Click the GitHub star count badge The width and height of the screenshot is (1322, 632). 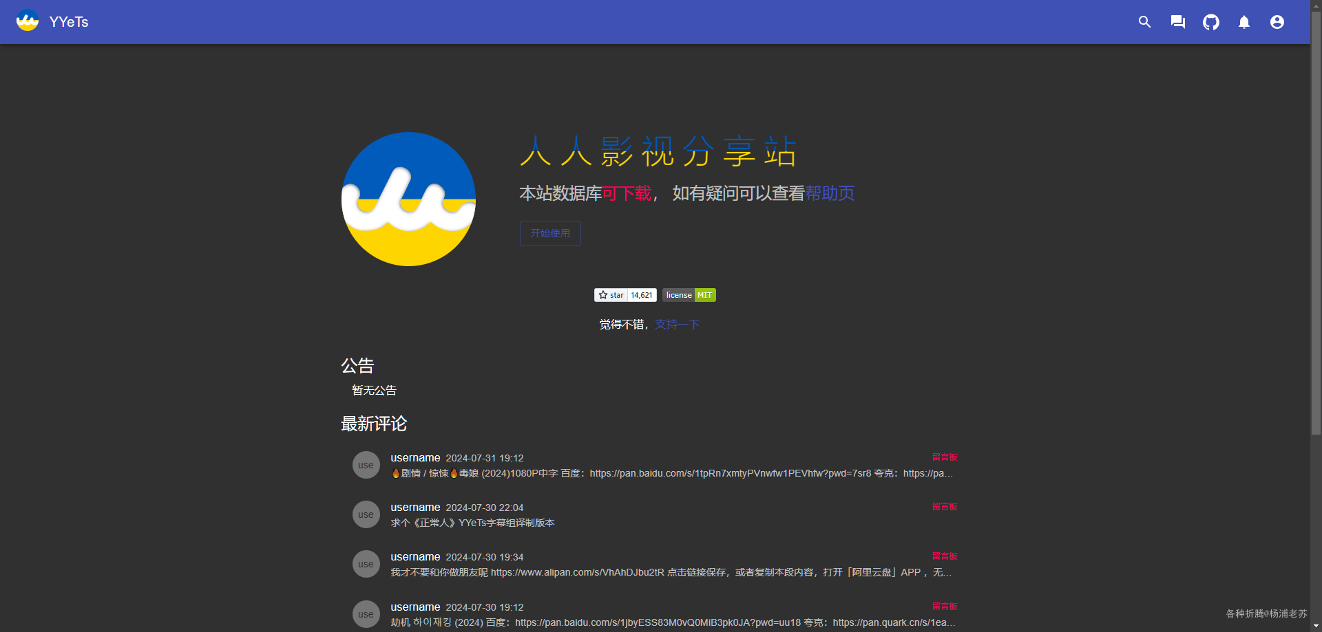click(x=625, y=295)
